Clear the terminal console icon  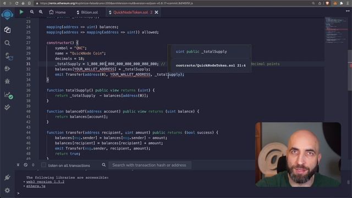[x=26, y=165]
